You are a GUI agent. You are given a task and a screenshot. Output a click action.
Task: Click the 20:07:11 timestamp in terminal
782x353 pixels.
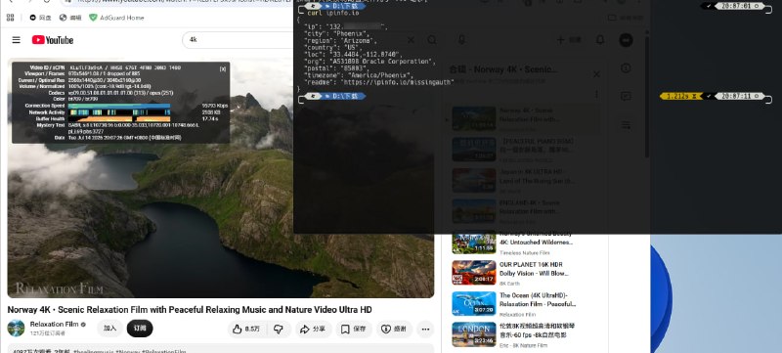pos(740,96)
